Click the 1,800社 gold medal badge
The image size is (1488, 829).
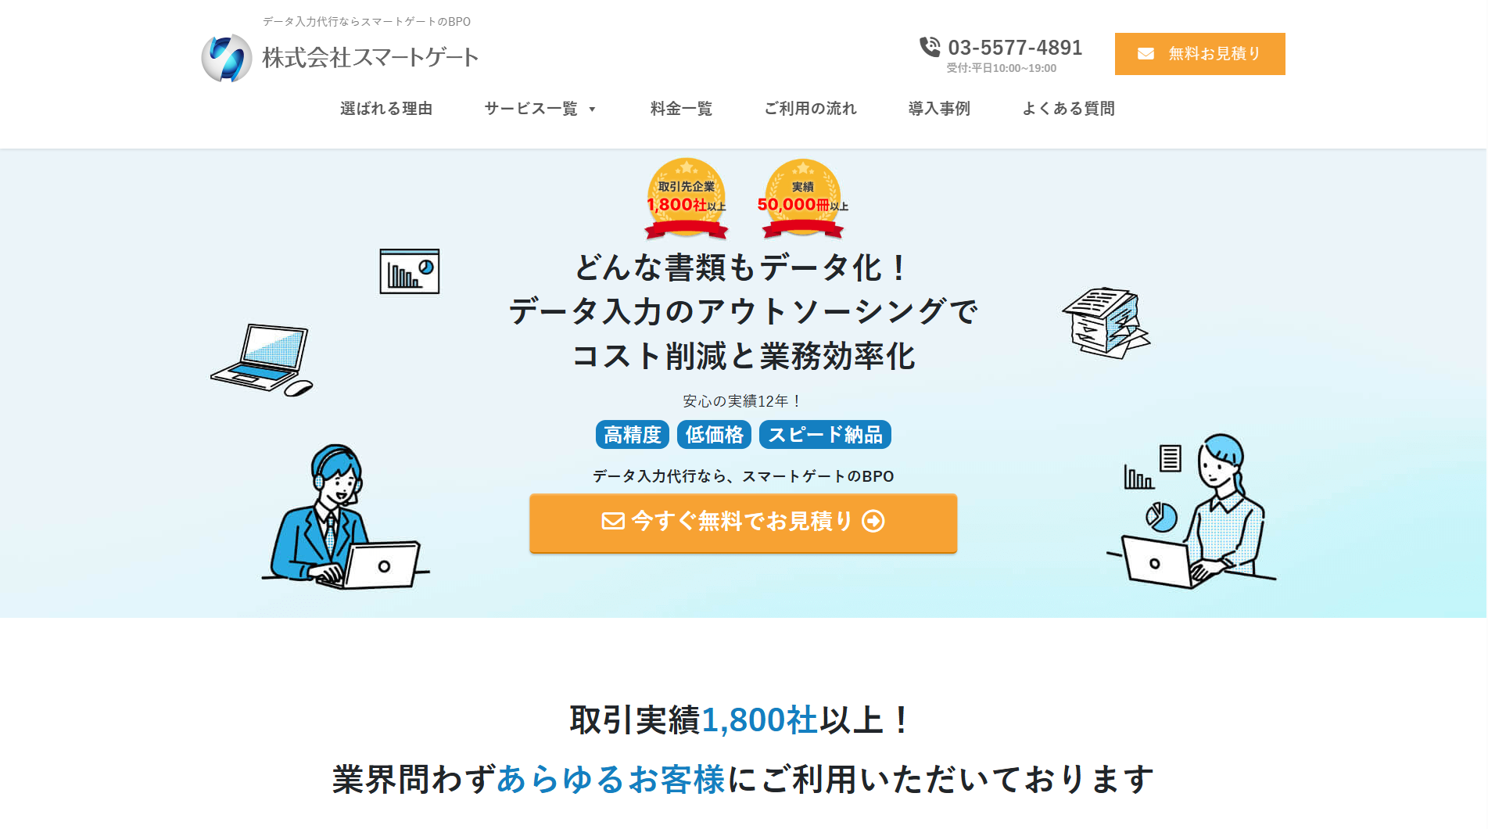[687, 199]
